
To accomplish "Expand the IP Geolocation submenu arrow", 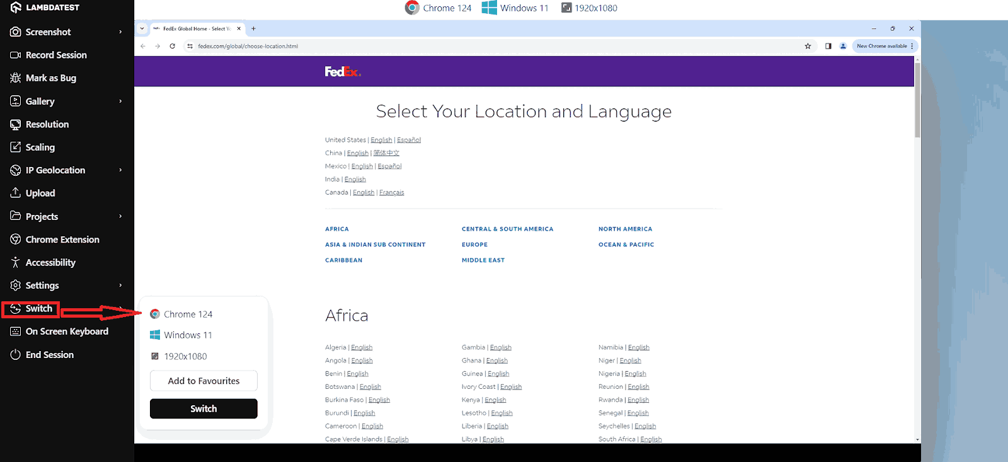I will (120, 170).
